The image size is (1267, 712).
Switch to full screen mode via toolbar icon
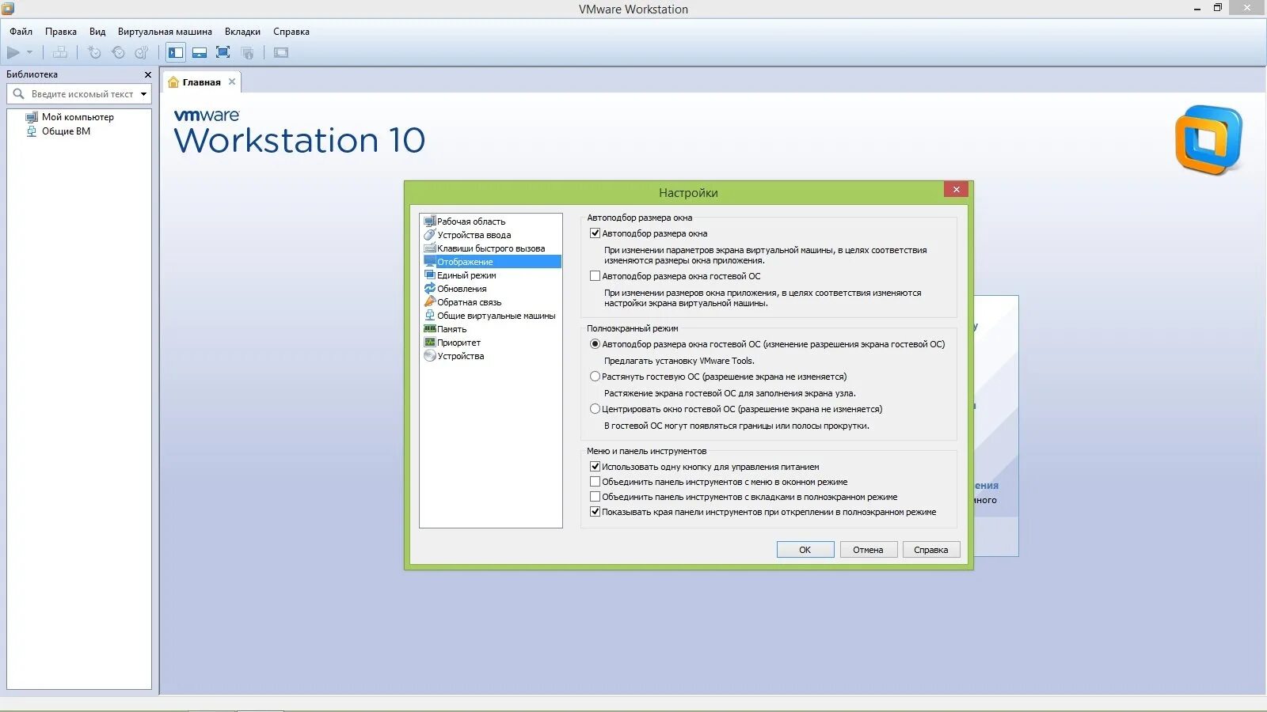[x=223, y=52]
